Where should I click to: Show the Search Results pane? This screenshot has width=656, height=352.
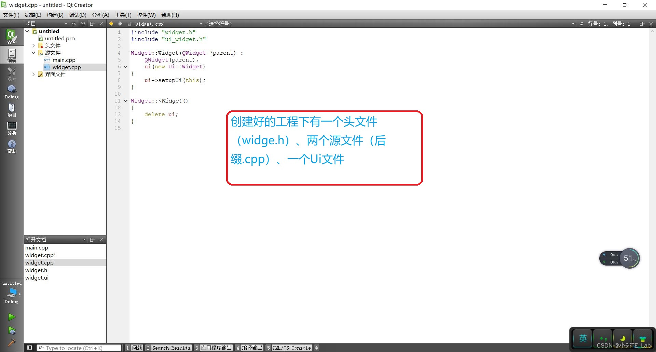168,348
